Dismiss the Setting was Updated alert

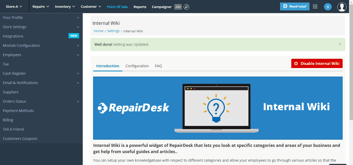[340, 44]
